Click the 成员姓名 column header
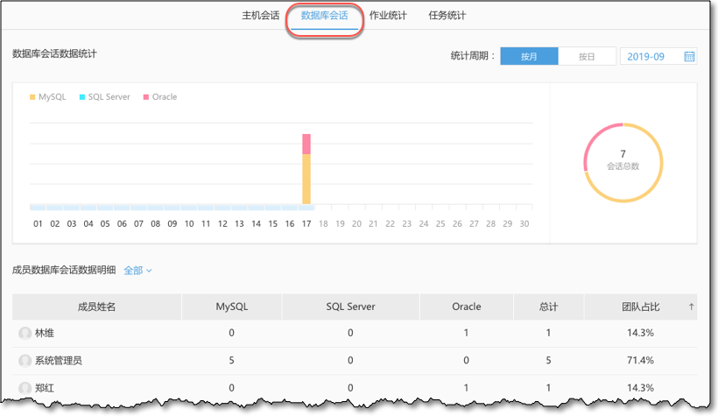This screenshot has height=416, width=718. pos(96,307)
